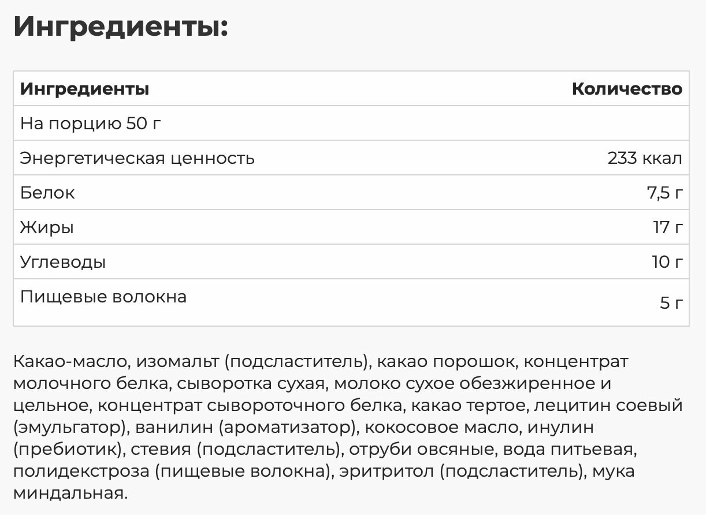Click the Ингредиенты: heading
Screen dimensions: 706x516
121,28
